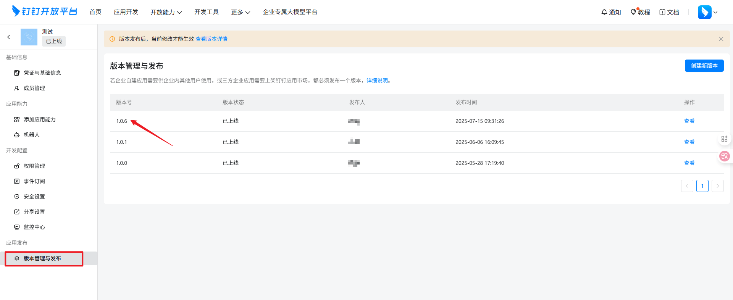The width and height of the screenshot is (733, 300).
Task: Open the user avatar account dropdown
Action: click(x=707, y=12)
